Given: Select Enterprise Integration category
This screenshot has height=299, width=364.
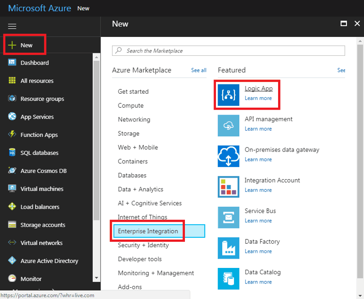Looking at the screenshot, I should 148,231.
